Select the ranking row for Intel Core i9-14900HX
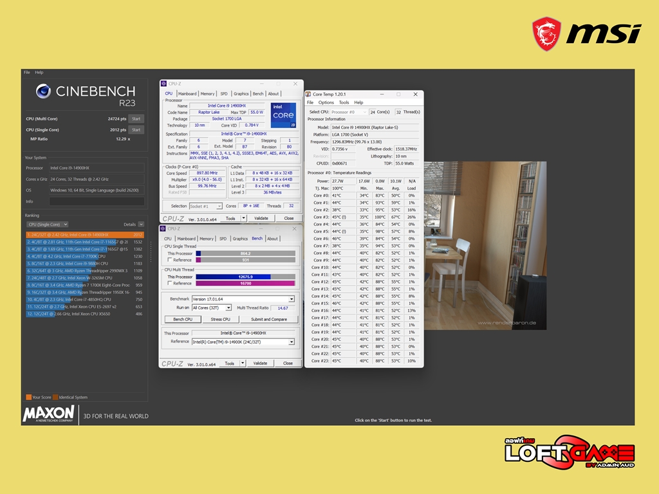 pos(85,235)
